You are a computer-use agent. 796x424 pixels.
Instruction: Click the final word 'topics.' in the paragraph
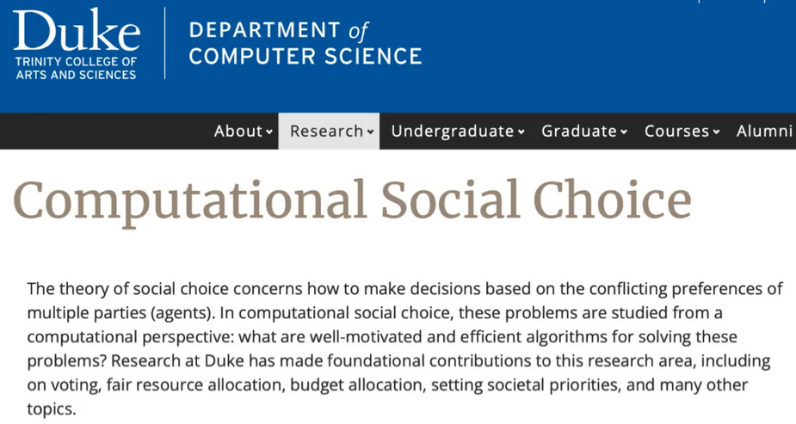(52, 409)
